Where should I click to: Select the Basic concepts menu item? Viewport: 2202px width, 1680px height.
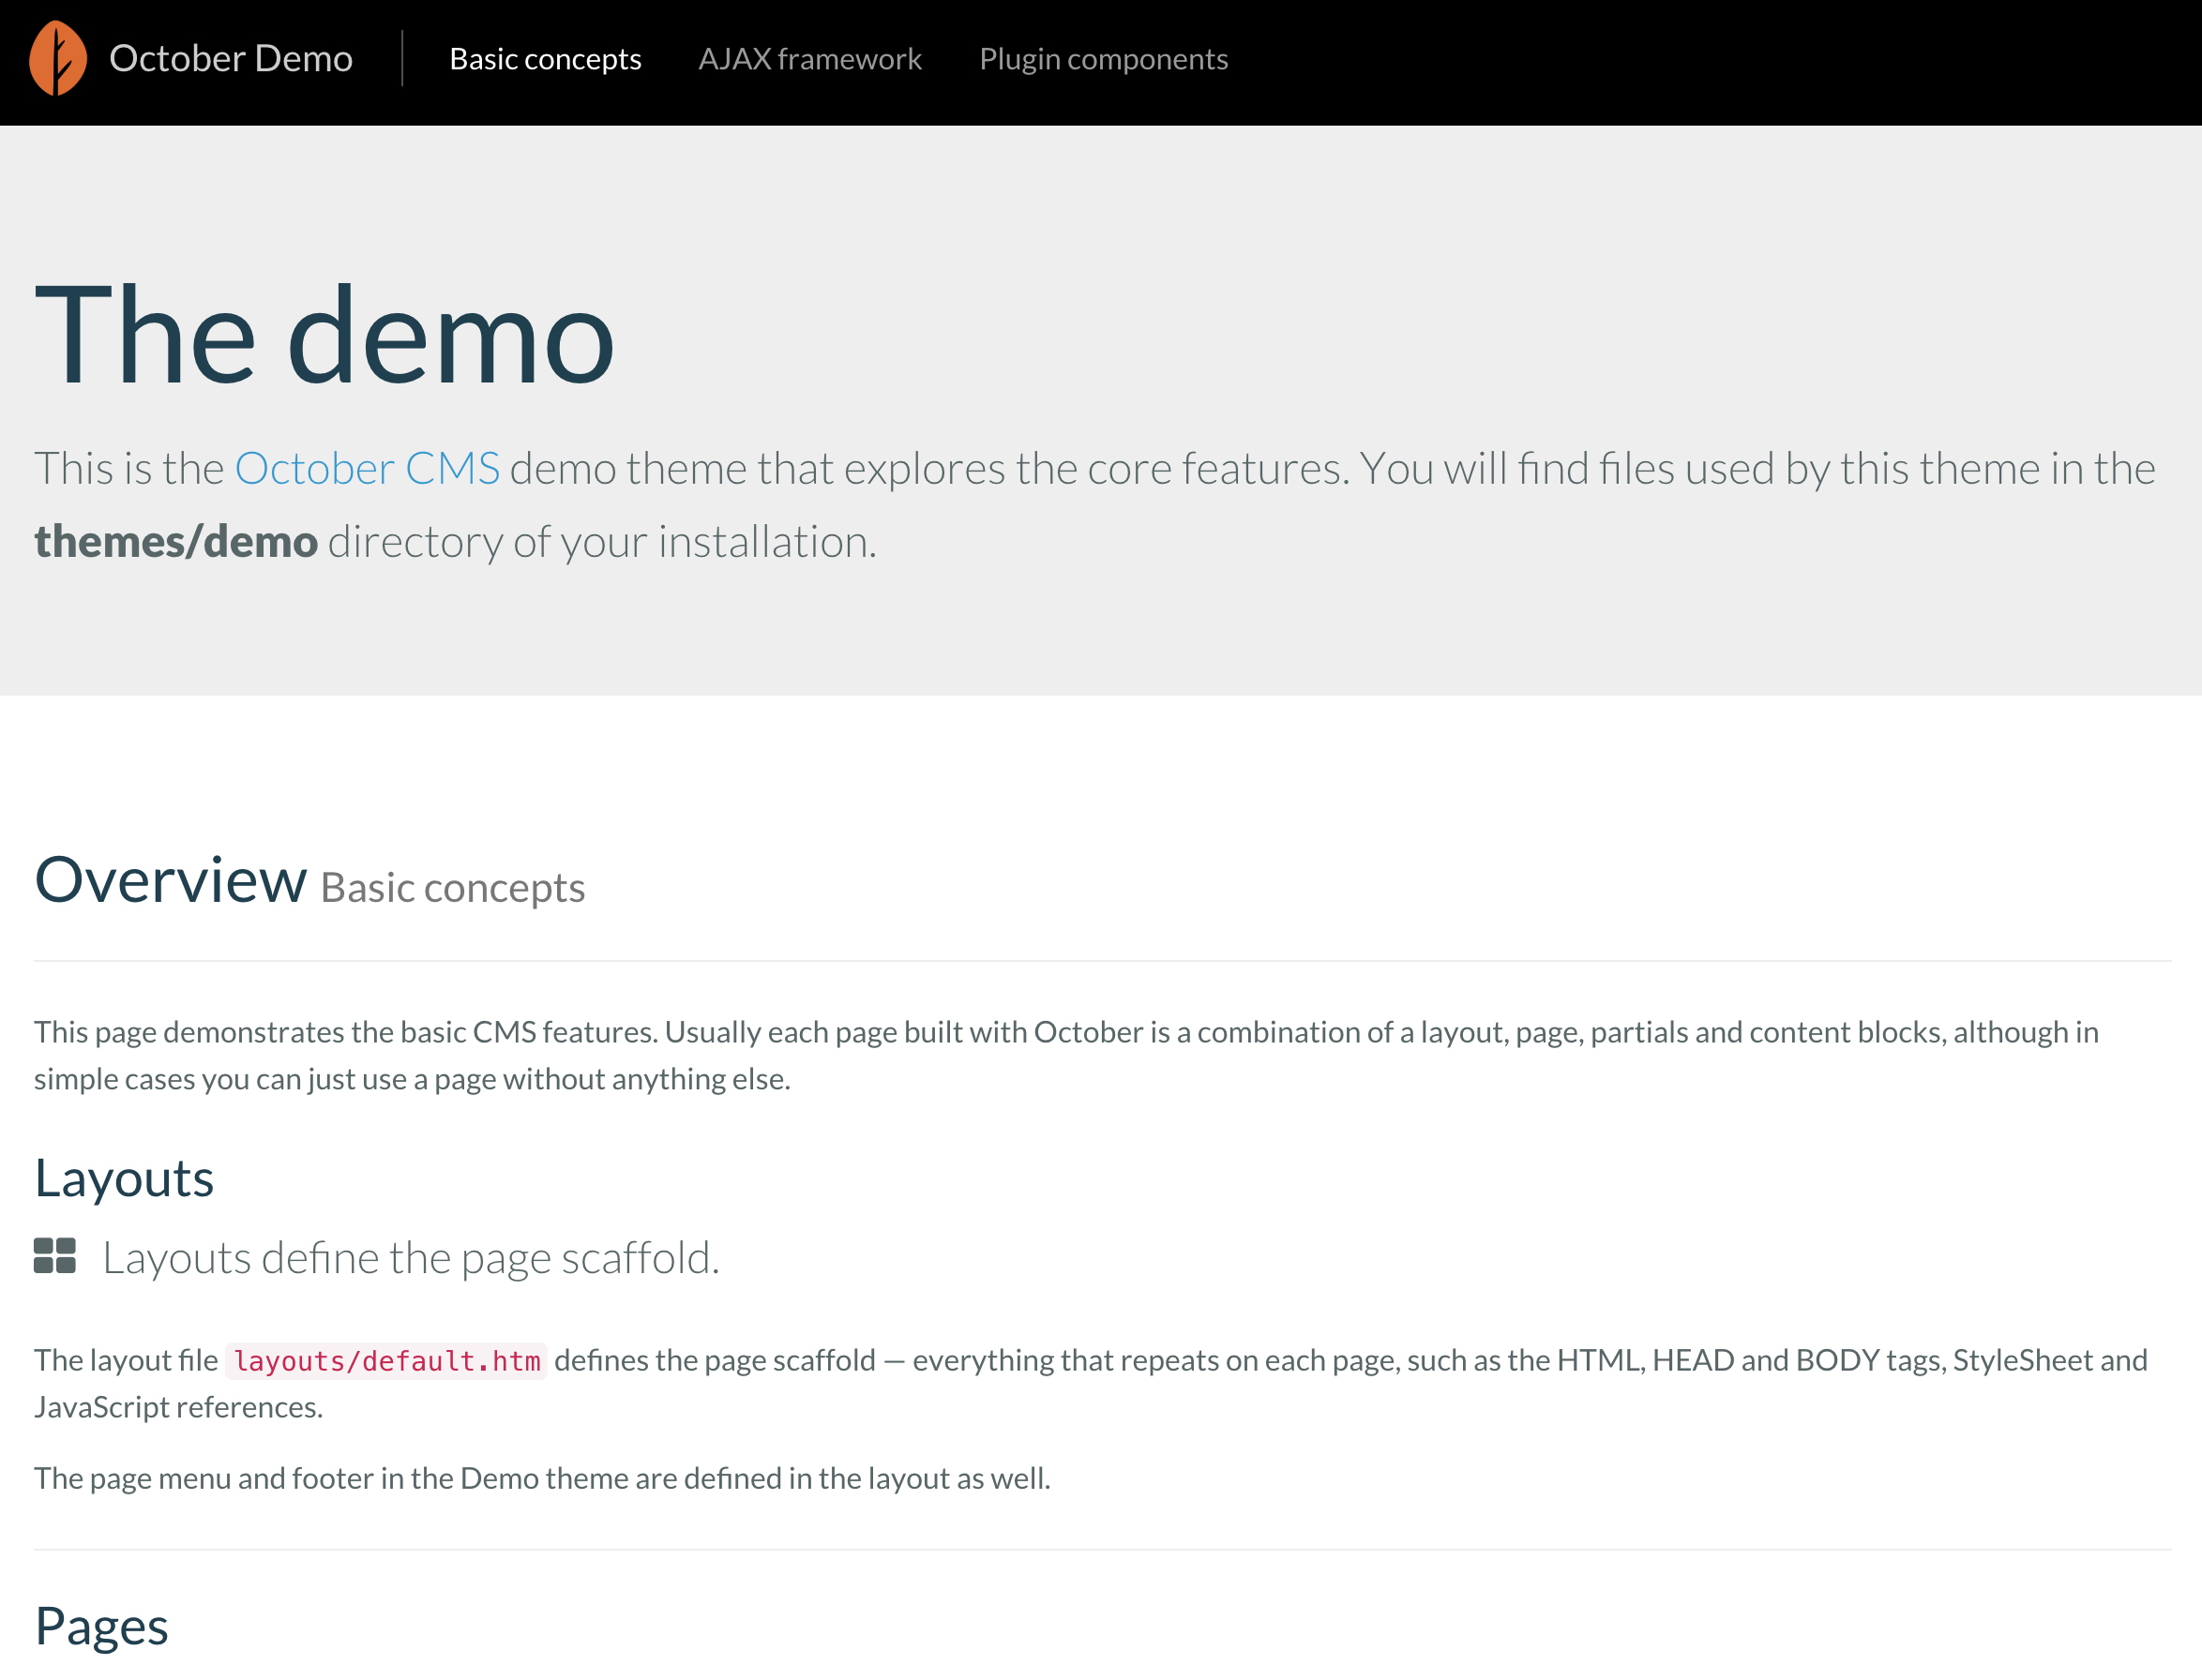[545, 59]
